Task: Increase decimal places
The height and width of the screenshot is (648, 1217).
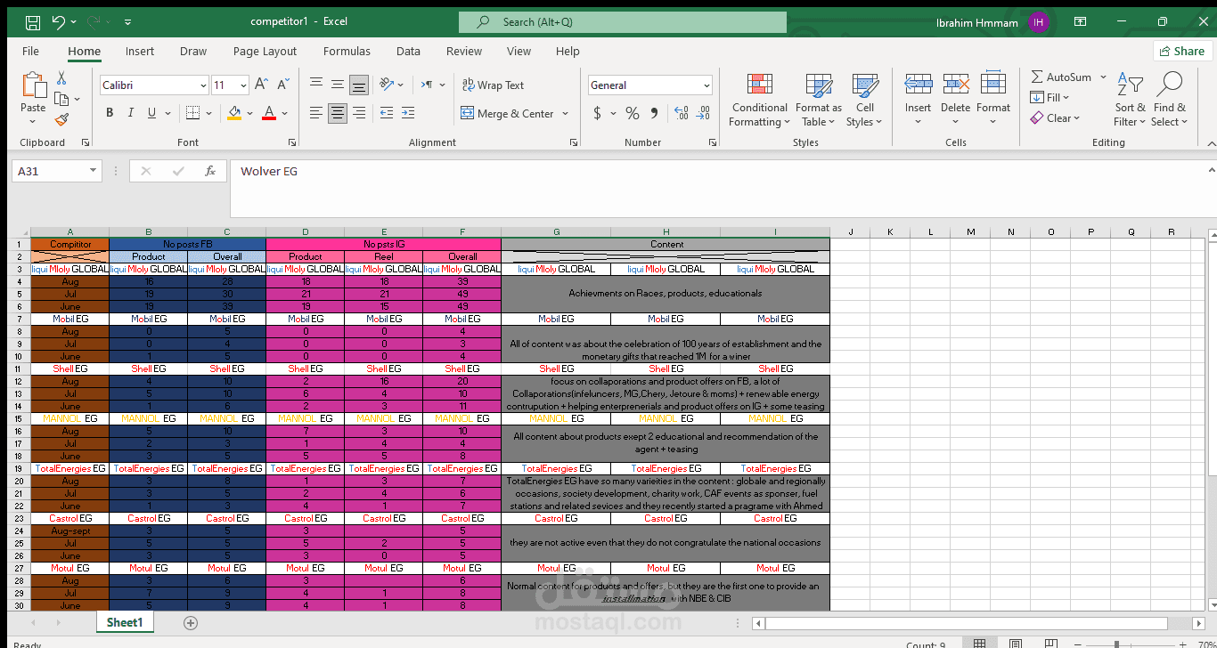Action: pyautogui.click(x=682, y=113)
